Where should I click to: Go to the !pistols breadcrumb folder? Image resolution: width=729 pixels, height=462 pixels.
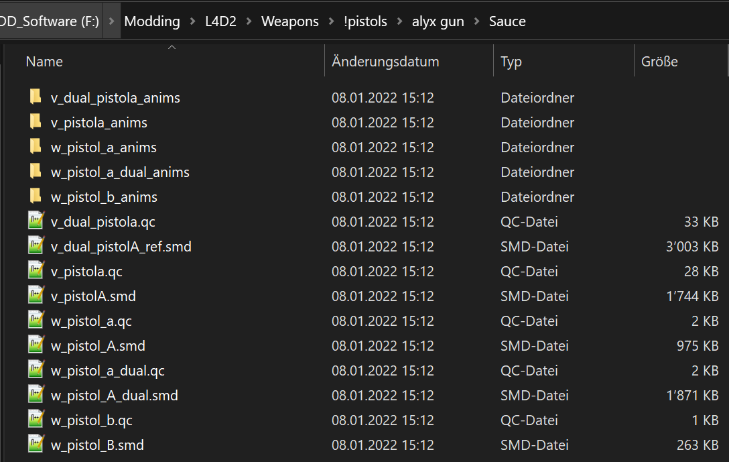[x=365, y=21]
